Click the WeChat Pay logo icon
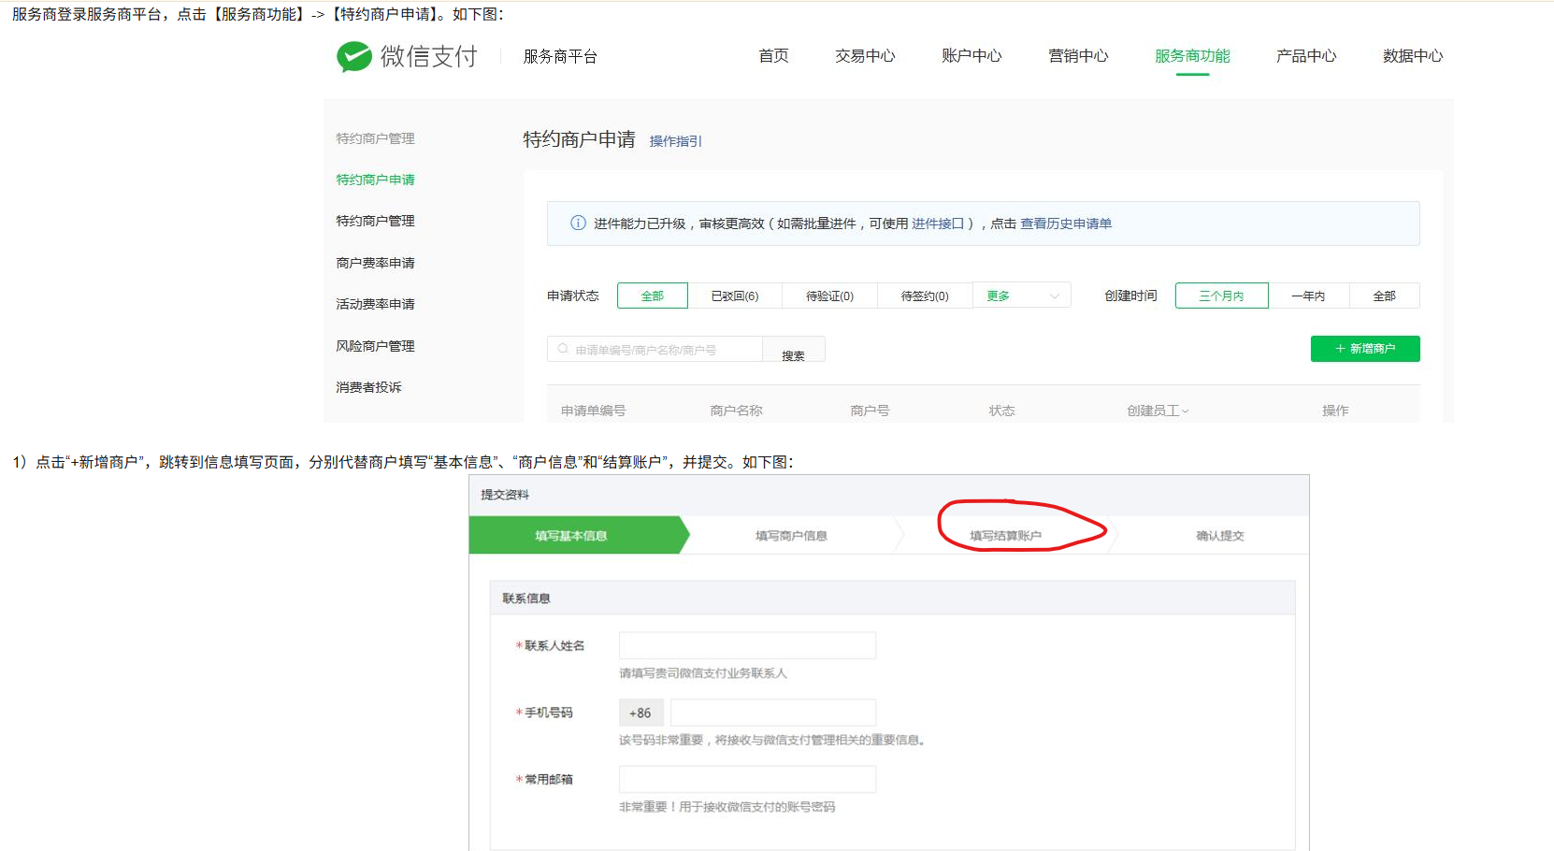The image size is (1554, 851). 354,57
